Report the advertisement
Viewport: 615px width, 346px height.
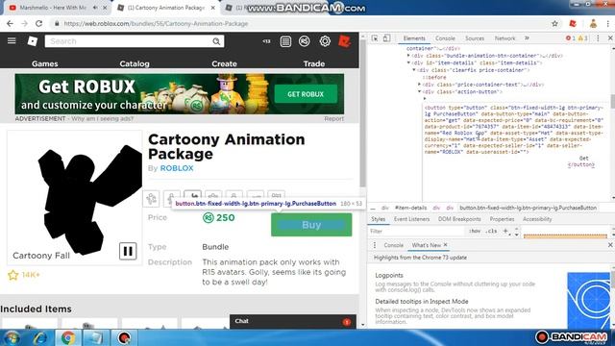coord(333,118)
